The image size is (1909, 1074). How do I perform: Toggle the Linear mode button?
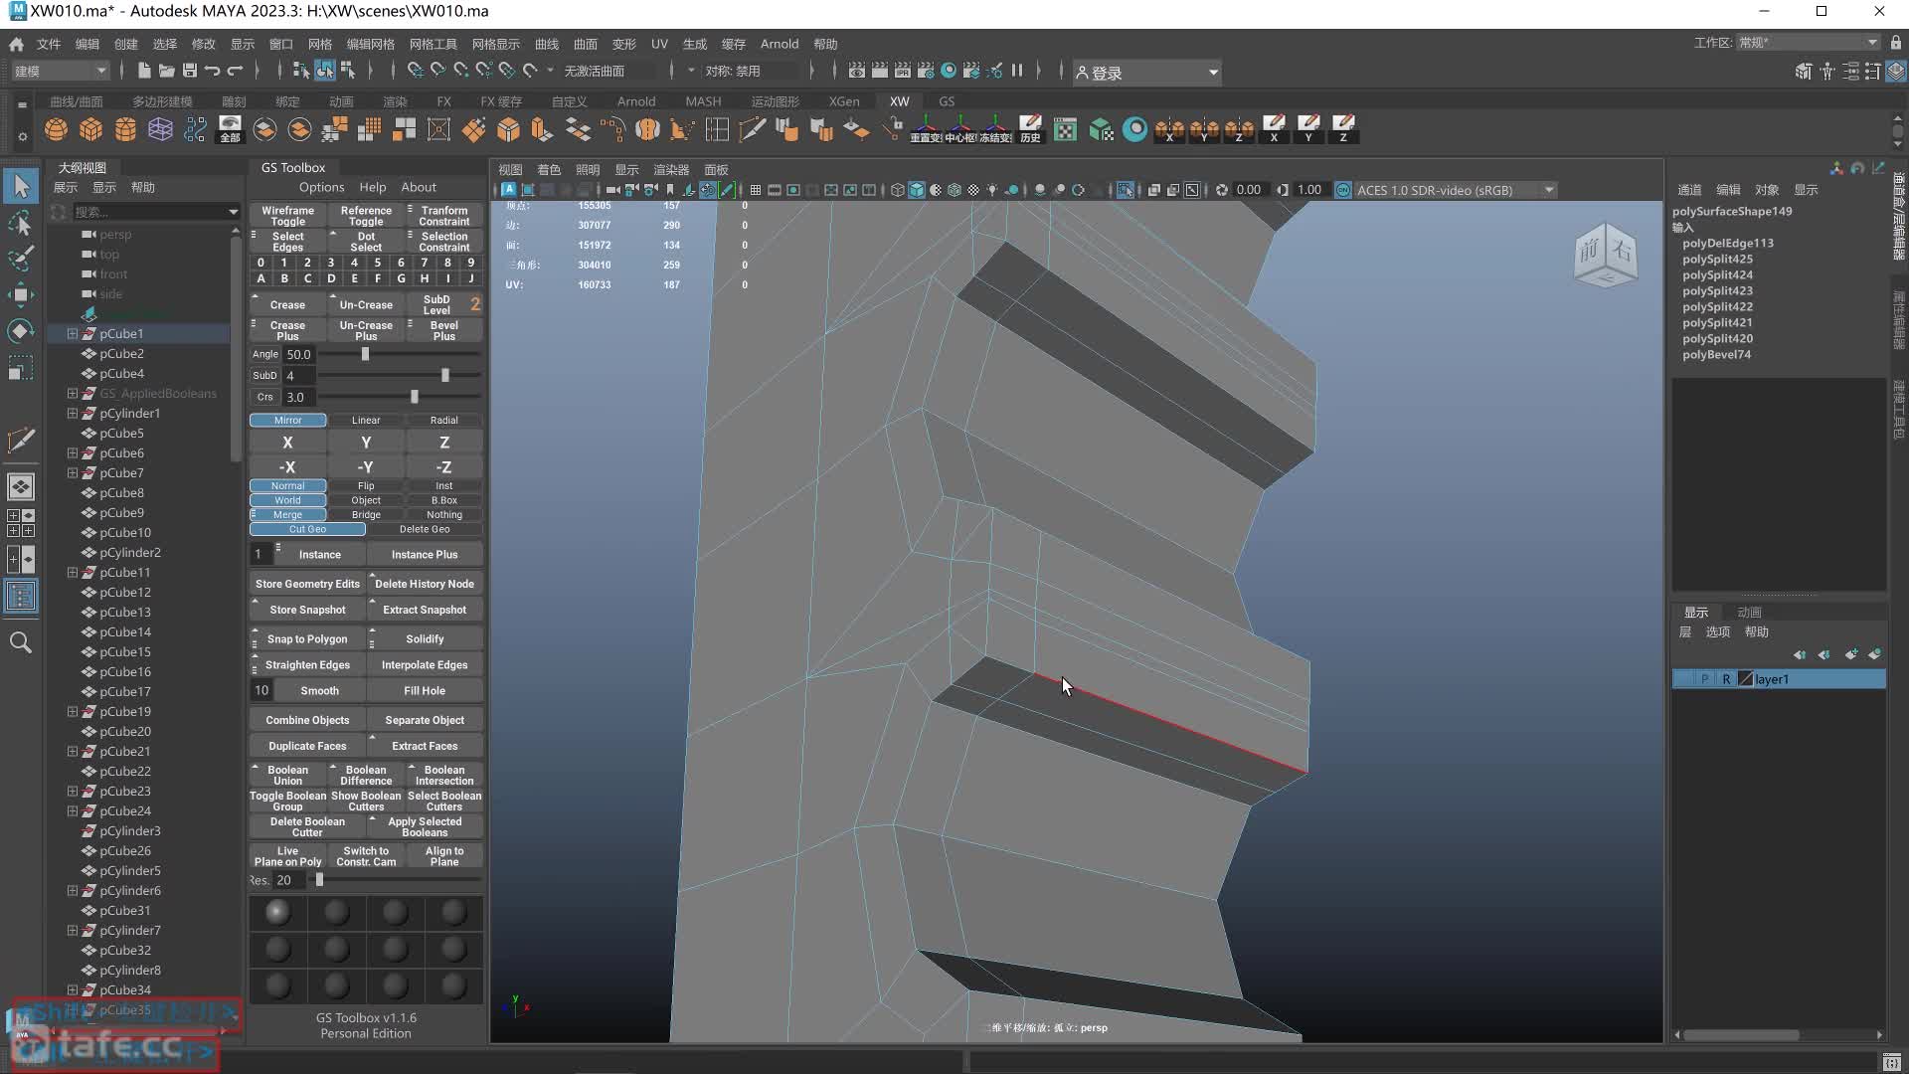(366, 420)
